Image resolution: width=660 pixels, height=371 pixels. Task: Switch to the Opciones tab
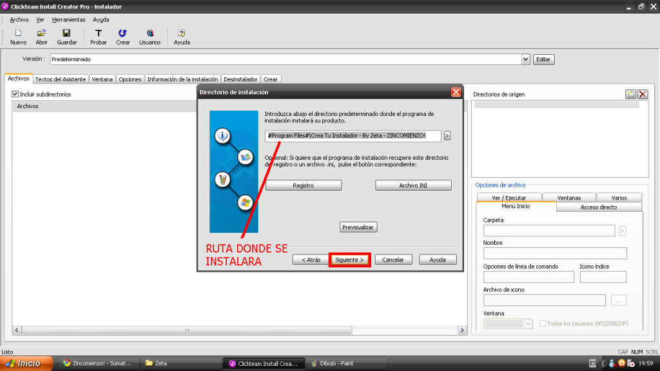pyautogui.click(x=130, y=79)
